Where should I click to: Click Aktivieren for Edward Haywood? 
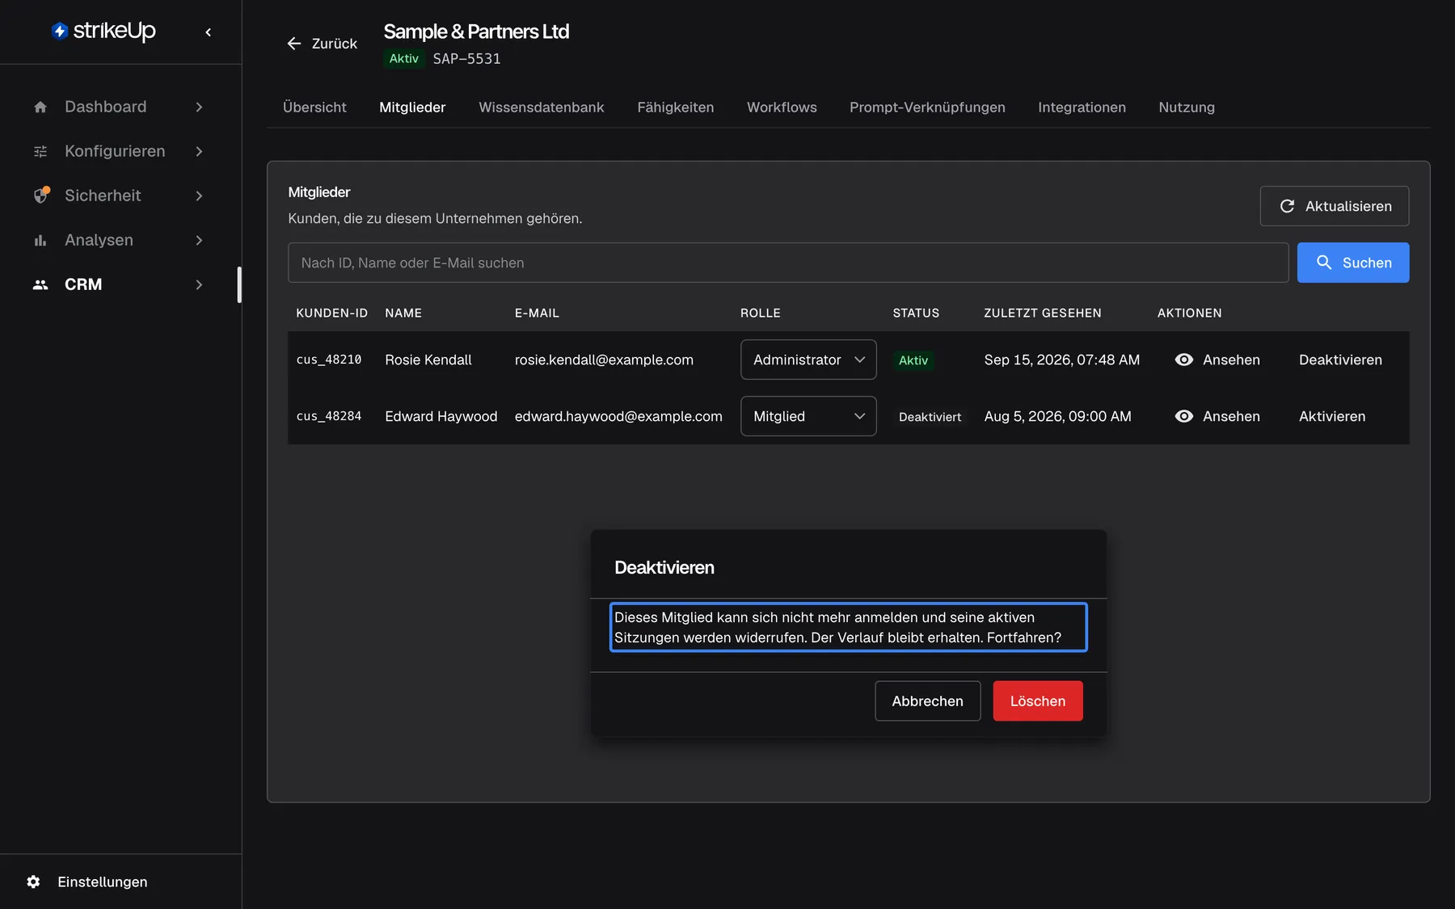[1332, 416]
